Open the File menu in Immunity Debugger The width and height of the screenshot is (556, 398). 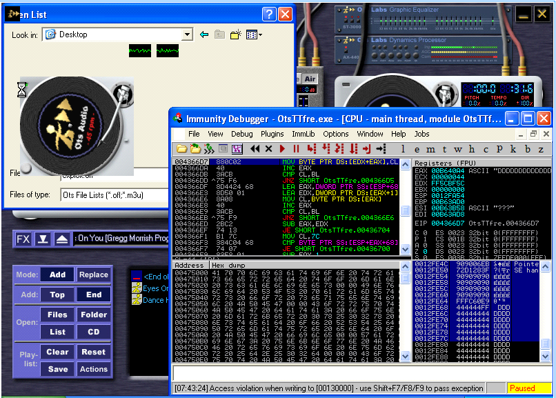(x=194, y=134)
